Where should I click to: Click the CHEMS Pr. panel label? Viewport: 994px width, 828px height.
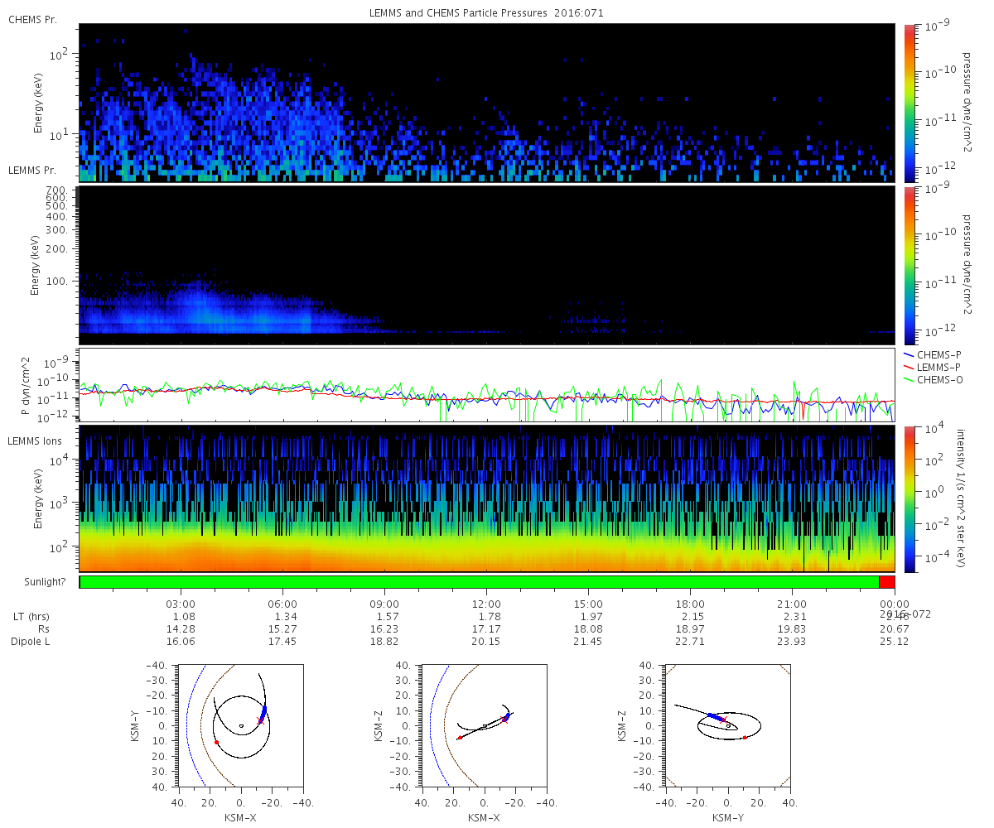tap(32, 19)
